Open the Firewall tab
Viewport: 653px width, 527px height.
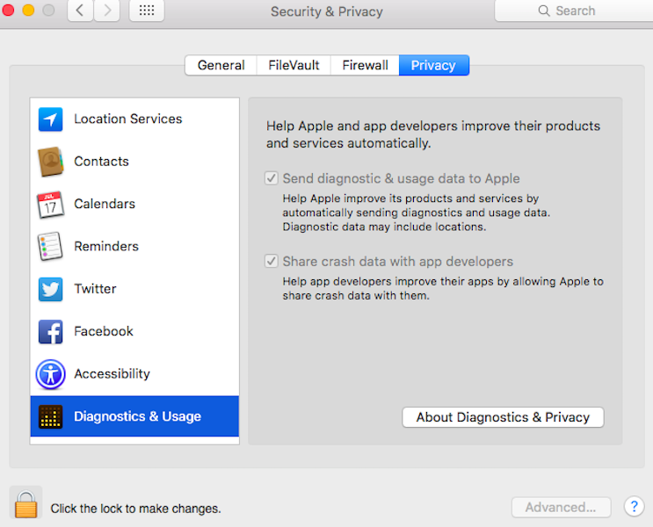pyautogui.click(x=366, y=65)
